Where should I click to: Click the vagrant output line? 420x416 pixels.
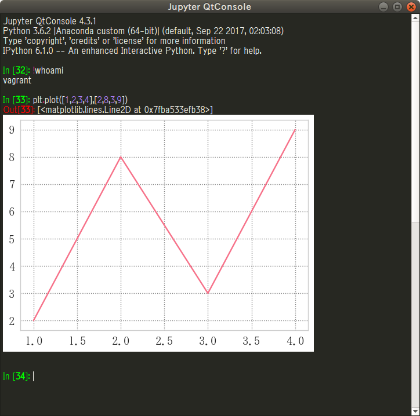[x=17, y=81]
